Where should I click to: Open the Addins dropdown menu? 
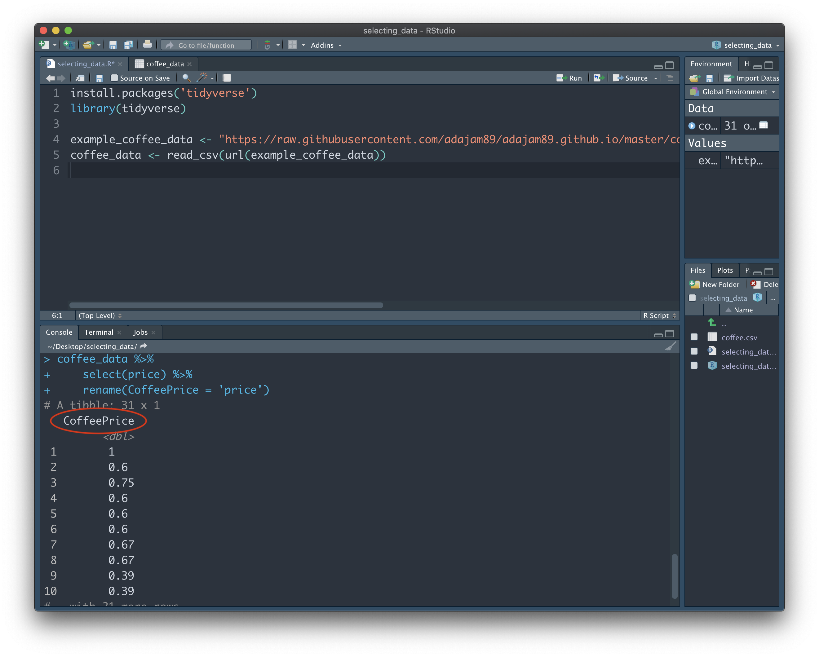tap(326, 45)
